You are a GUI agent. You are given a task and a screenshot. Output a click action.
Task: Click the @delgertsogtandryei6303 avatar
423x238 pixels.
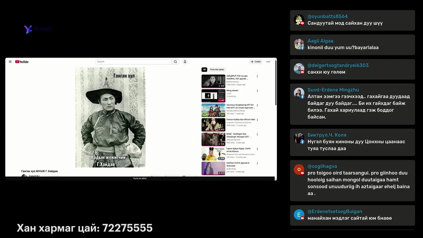click(299, 69)
